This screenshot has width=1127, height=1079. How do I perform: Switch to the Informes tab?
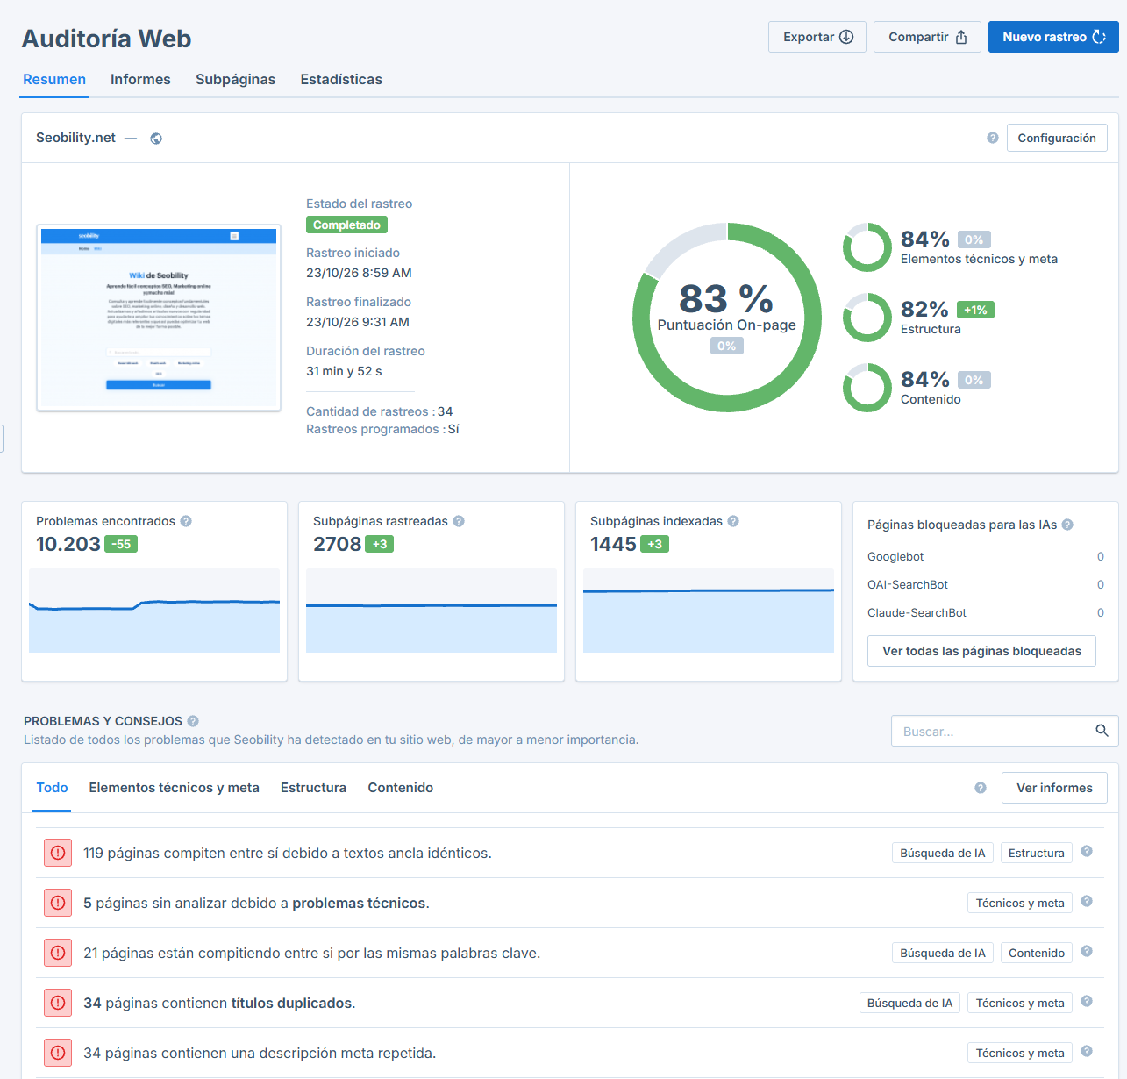140,79
